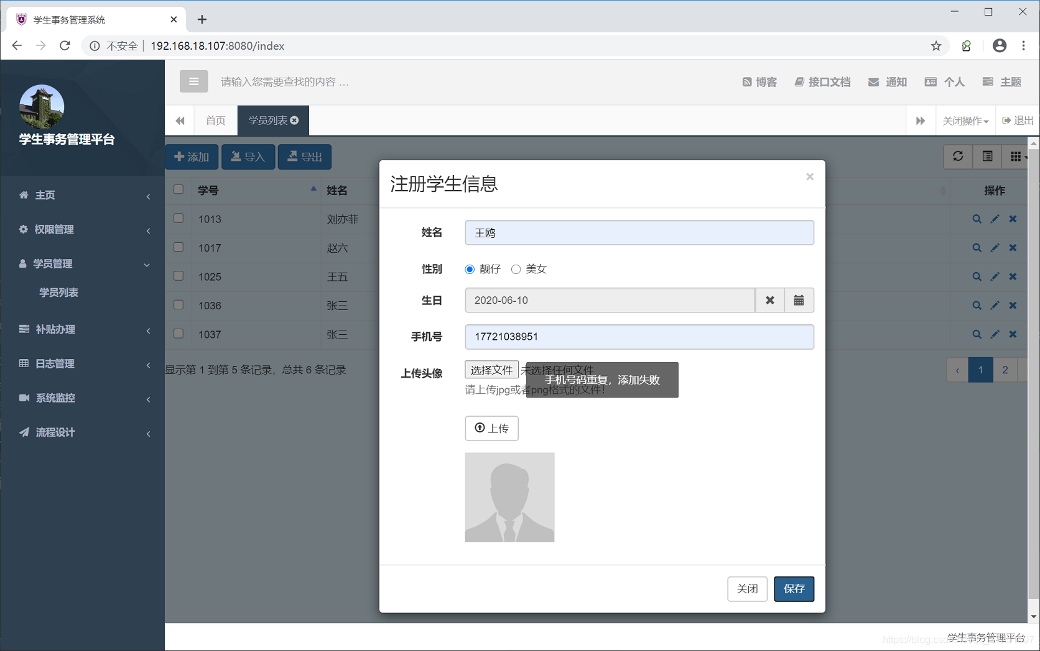Screen dimensions: 1040x651
Task: Open the 博客 blog link
Action: pyautogui.click(x=759, y=82)
